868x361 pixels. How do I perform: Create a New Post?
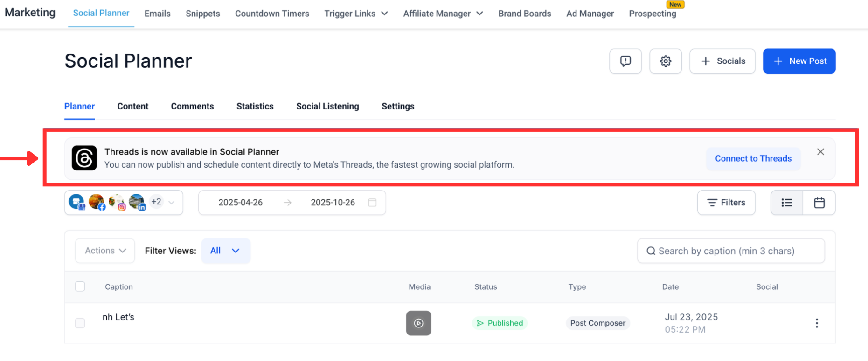coord(799,61)
